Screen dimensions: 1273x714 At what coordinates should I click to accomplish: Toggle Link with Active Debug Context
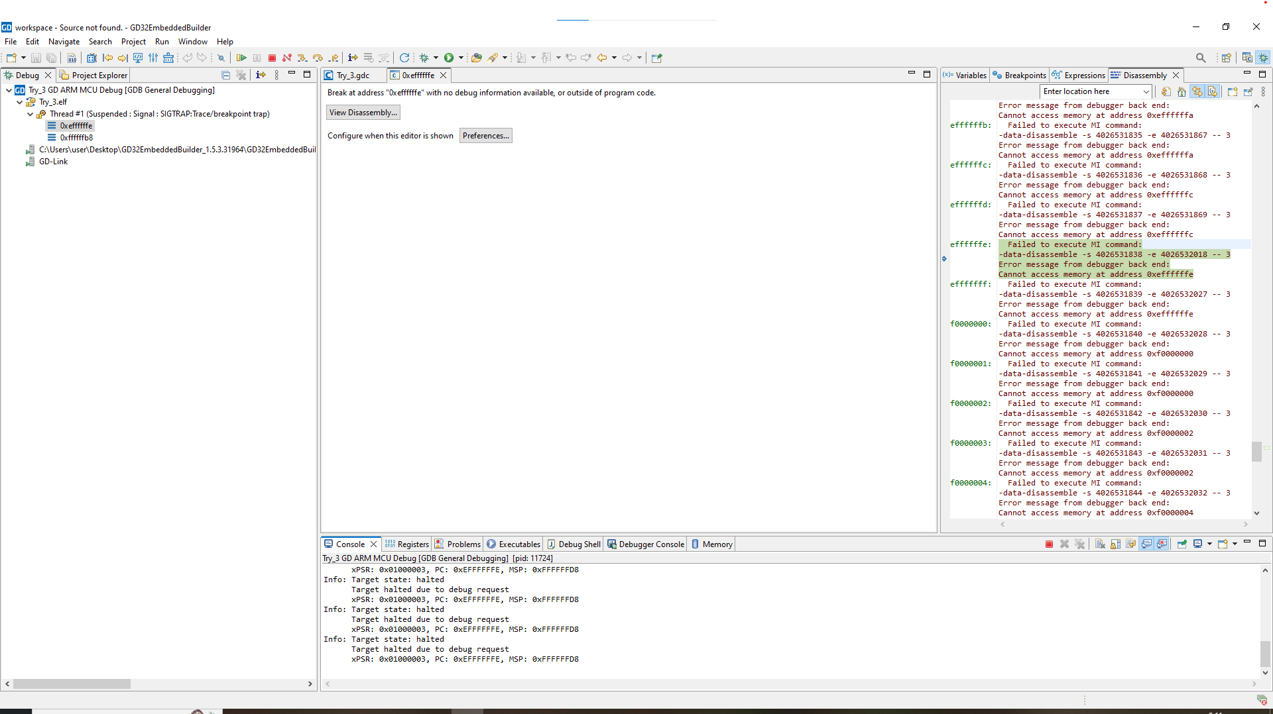pyautogui.click(x=1197, y=92)
